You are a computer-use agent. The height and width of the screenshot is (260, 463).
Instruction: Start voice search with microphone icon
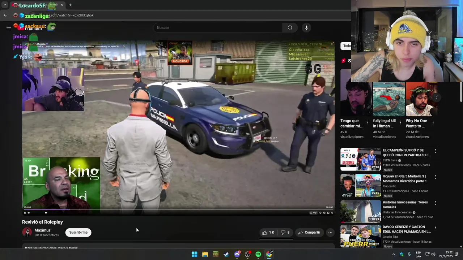coord(306,27)
